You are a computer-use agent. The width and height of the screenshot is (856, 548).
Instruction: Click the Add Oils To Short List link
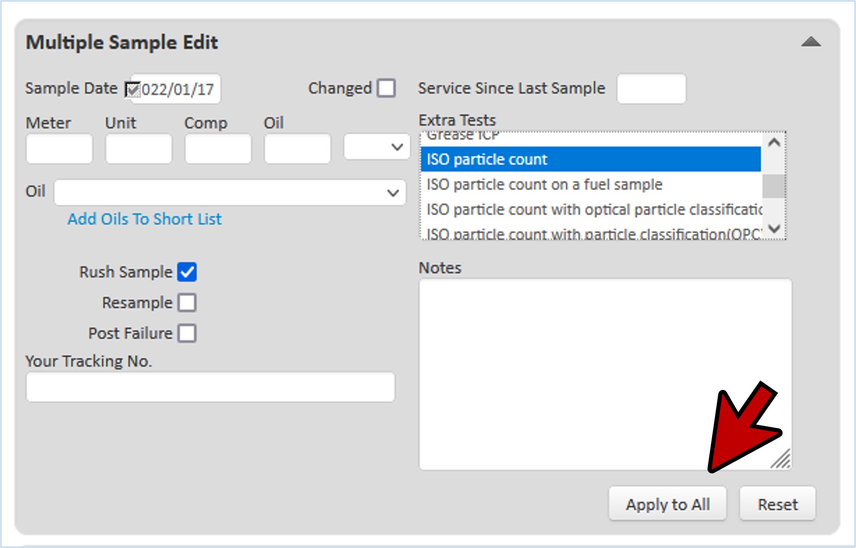(144, 219)
